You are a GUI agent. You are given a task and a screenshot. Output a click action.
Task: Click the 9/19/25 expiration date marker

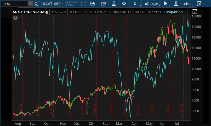tap(37, 110)
